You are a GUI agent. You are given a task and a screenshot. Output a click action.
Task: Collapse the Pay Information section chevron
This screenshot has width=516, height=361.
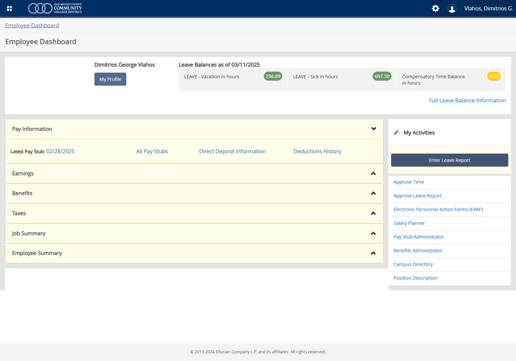tap(374, 129)
